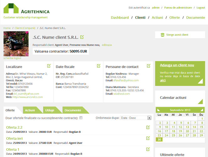Image resolution: width=208 pixels, height=157 pixels.
Task: Select day 18 in calendar
Action: [x=173, y=131]
